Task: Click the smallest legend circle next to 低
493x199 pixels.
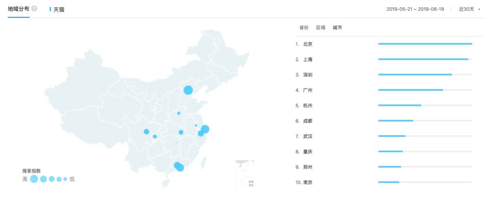Action: 65,179
